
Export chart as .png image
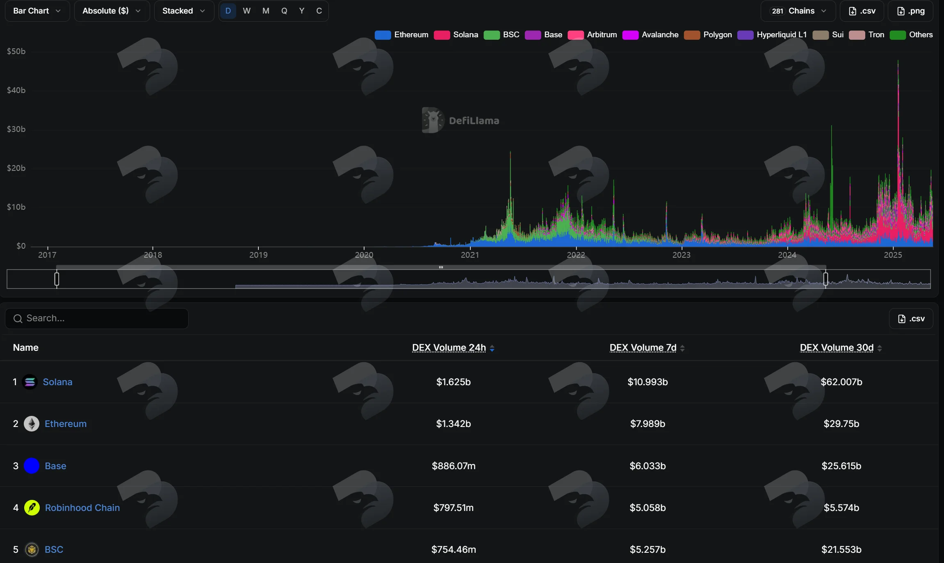point(910,11)
